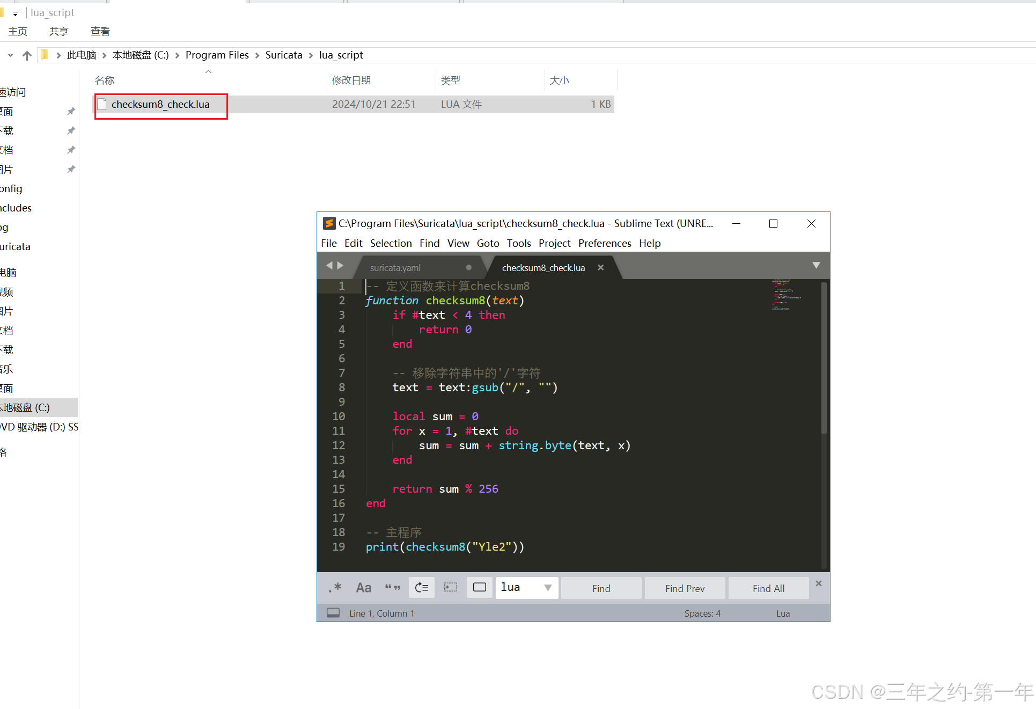The width and height of the screenshot is (1036, 709).
Task: Click the side bar switch icon in status bar
Action: click(x=333, y=613)
